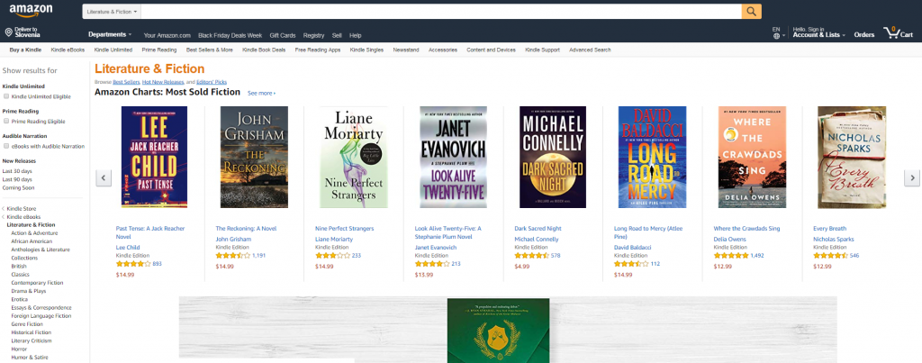Click the Editors' Picks link
Image resolution: width=922 pixels, height=363 pixels.
click(x=212, y=82)
